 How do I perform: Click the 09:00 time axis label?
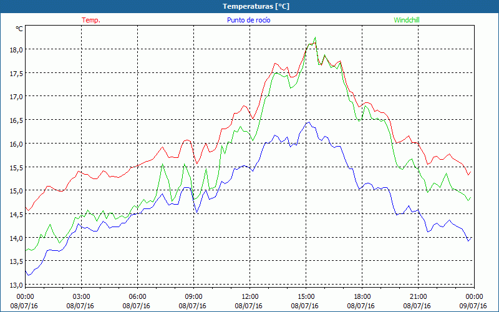(x=193, y=297)
